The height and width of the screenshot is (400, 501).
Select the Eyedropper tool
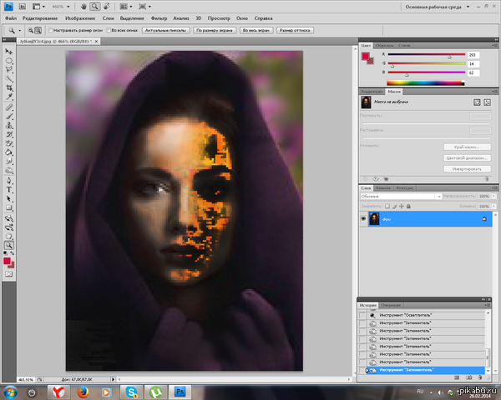(9, 97)
